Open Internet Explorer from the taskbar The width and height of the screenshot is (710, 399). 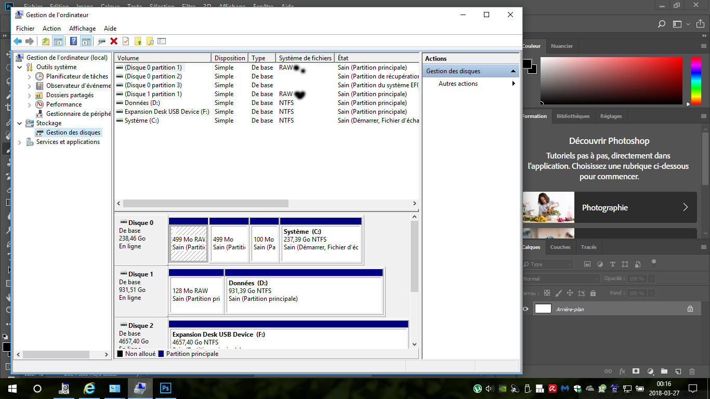click(89, 388)
